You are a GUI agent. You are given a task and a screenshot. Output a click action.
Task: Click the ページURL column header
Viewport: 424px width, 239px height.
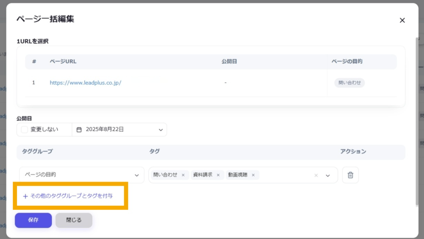pyautogui.click(x=63, y=61)
